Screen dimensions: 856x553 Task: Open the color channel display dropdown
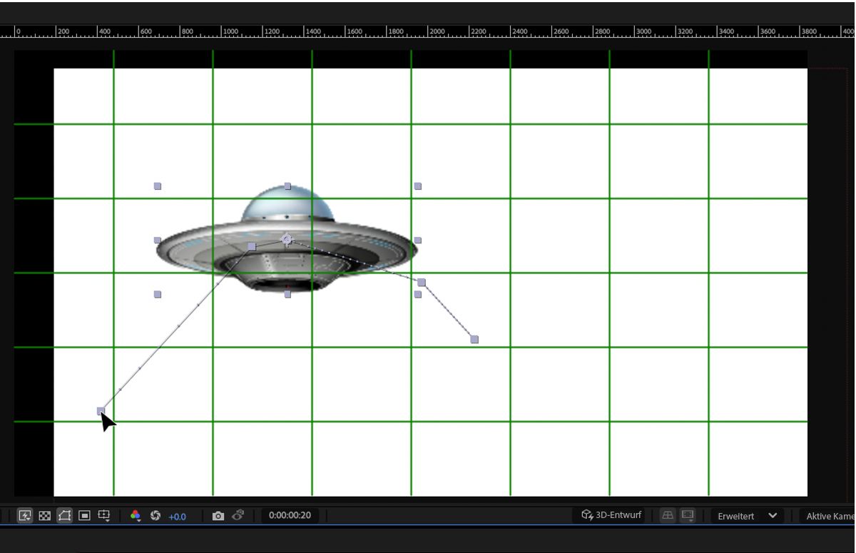[x=135, y=515]
